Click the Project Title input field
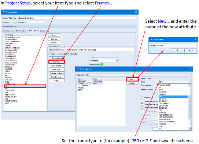 point(75,18)
